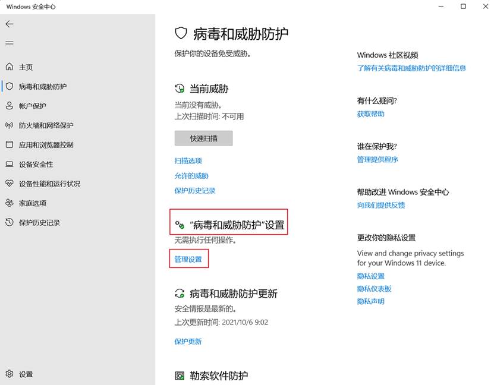Click the 安全情报是最新的 status text
494x385 pixels.
pos(206,308)
